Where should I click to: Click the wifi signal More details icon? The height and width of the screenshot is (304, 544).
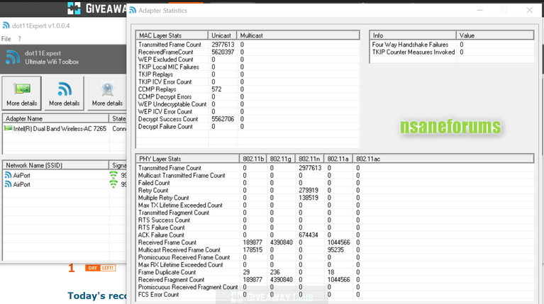tap(65, 89)
